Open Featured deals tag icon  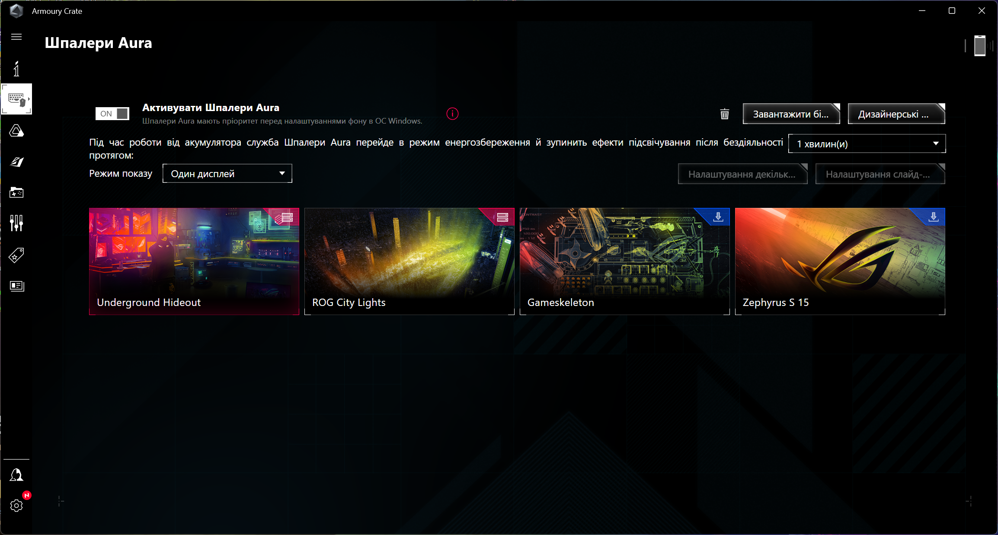click(x=16, y=255)
